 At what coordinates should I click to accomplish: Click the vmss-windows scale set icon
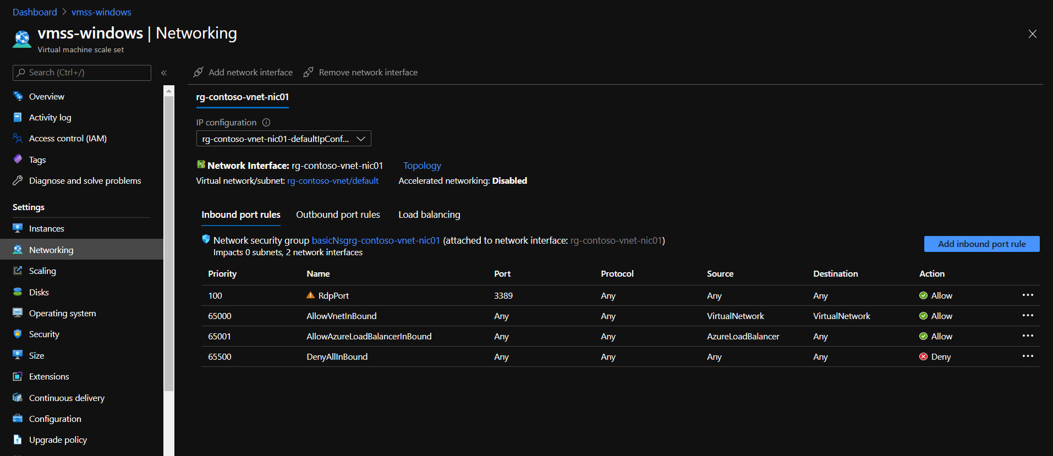(22, 39)
